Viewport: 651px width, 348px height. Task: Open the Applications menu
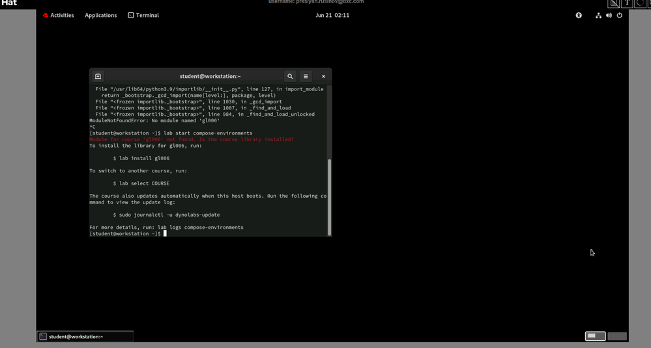100,15
